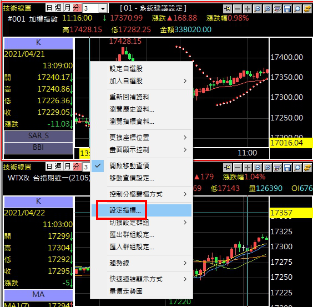The image size is (313, 307).
Task: Click the minus button in the bottom chart toolbar
Action: coord(238,168)
